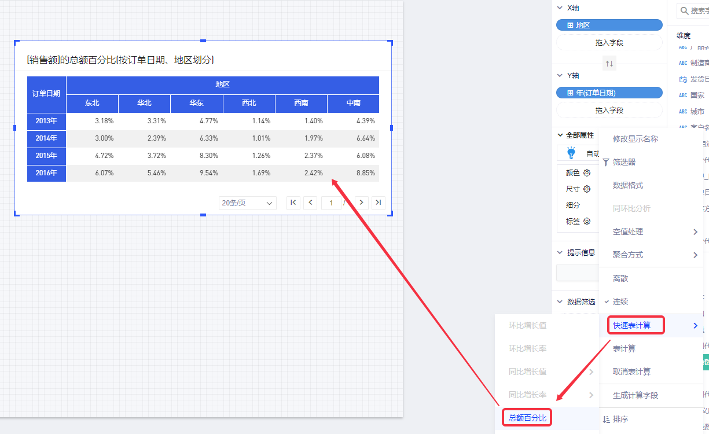Collapse the X轴 section
Viewport: 709px width, 434px height.
point(559,8)
